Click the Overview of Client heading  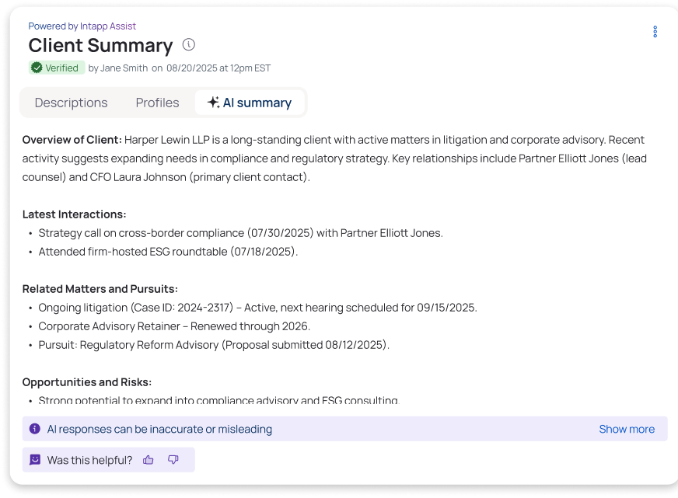click(72, 140)
